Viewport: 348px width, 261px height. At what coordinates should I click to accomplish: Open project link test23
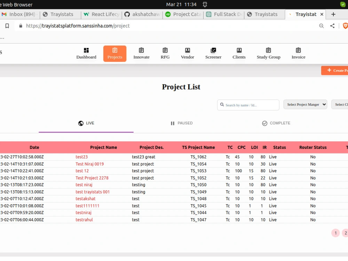click(82, 157)
